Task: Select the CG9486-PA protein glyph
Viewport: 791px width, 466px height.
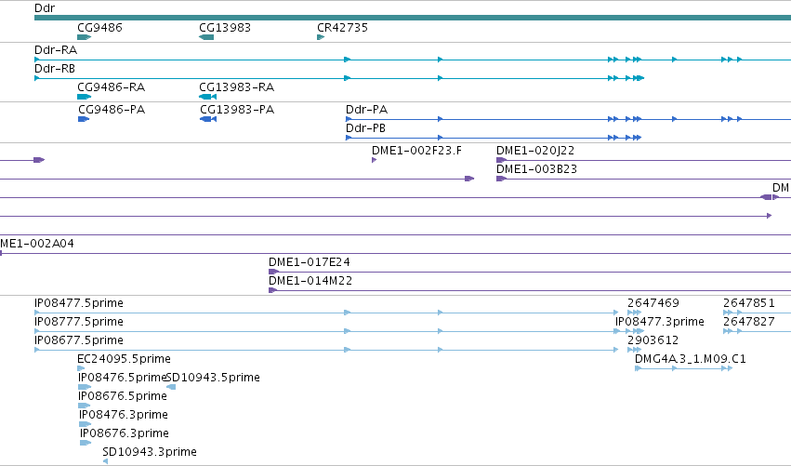Action: pyautogui.click(x=84, y=119)
